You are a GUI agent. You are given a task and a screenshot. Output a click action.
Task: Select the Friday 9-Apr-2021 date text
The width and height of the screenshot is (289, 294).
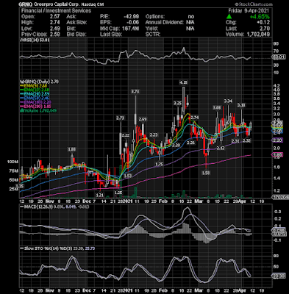pyautogui.click(x=249, y=11)
